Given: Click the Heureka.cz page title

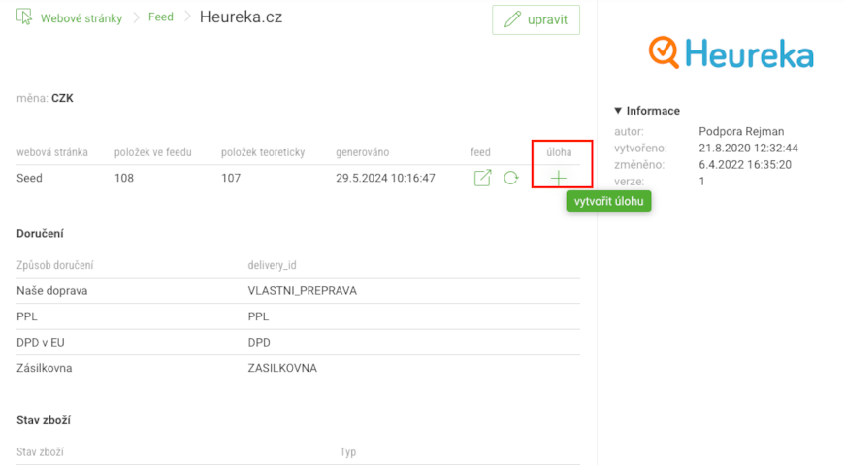Looking at the screenshot, I should pyautogui.click(x=241, y=17).
